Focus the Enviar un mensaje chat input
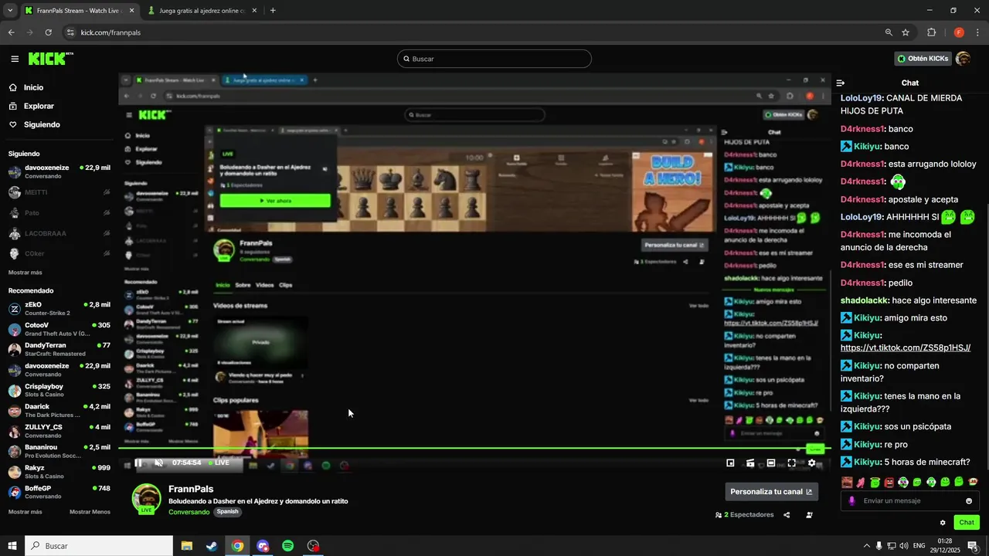This screenshot has width=989, height=556. coord(910,500)
